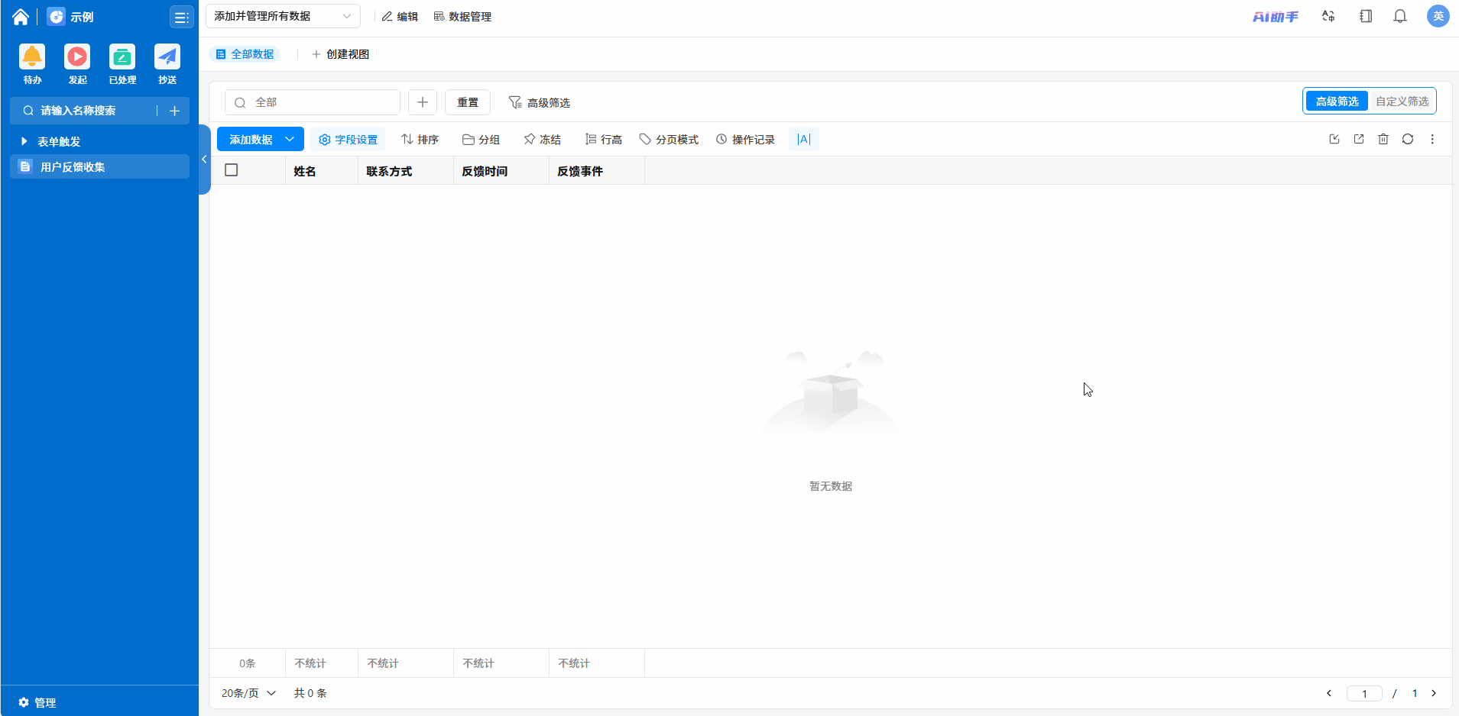Click 添加数据 button

[x=251, y=140]
